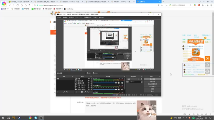
Task: Open OBS 编辑(E) menu
Action: (x=65, y=17)
